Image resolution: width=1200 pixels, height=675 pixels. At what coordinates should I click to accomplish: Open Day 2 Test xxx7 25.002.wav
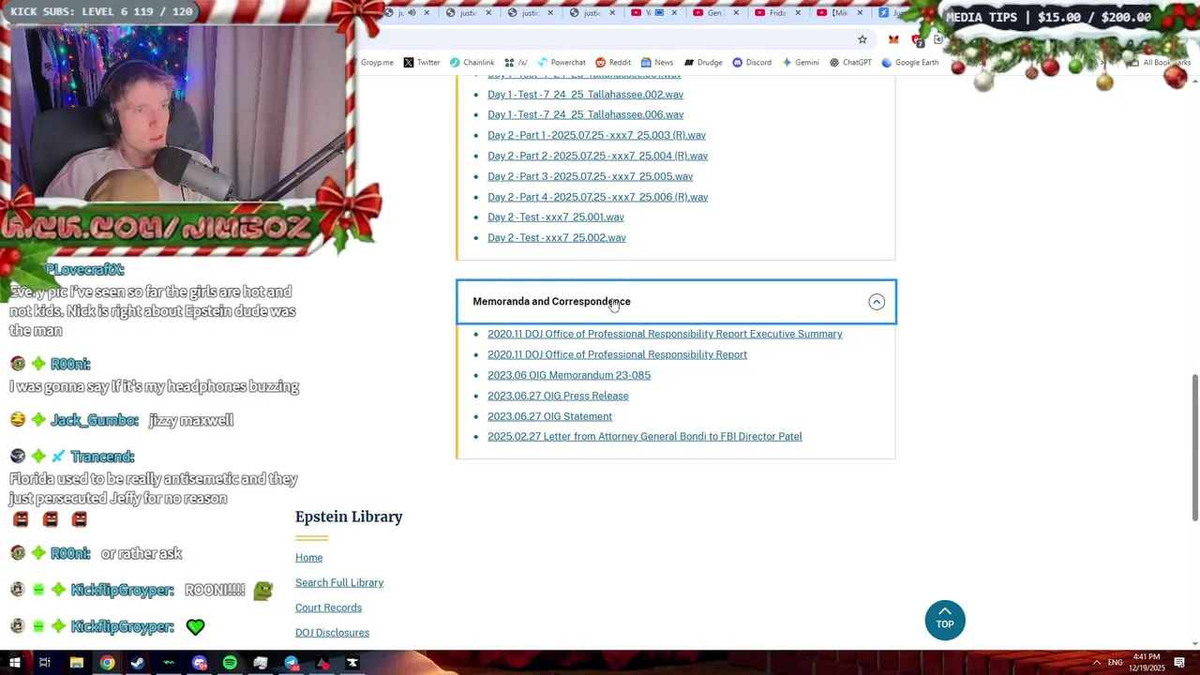(x=556, y=238)
